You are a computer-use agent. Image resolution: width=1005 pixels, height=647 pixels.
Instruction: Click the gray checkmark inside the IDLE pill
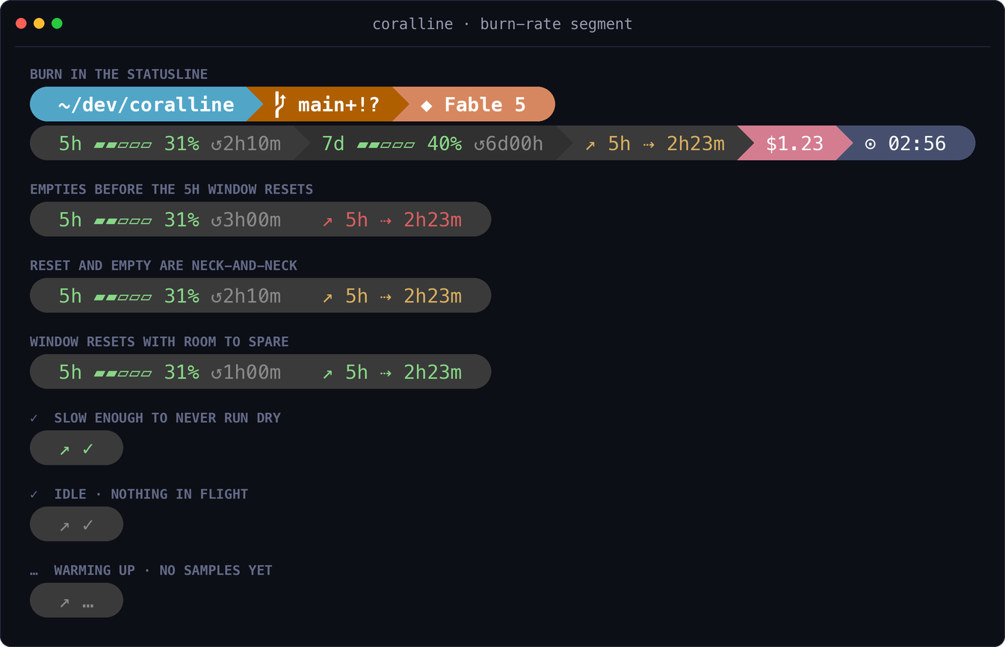(x=88, y=524)
